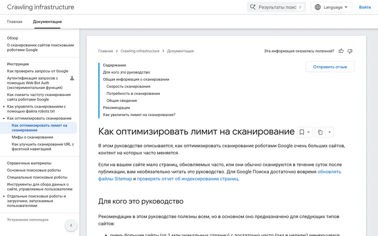Collapse 'Как оптимизировать сканирование' section

click(4, 118)
